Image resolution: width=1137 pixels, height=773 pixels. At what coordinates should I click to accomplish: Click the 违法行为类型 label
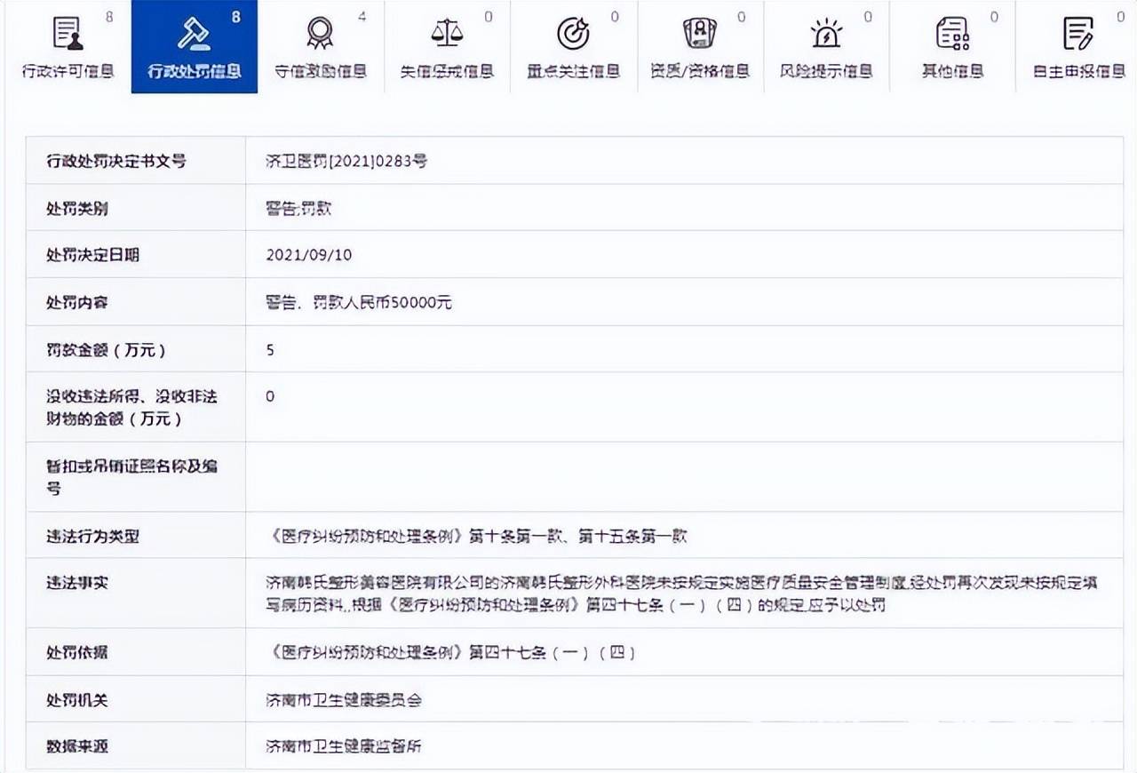[92, 537]
